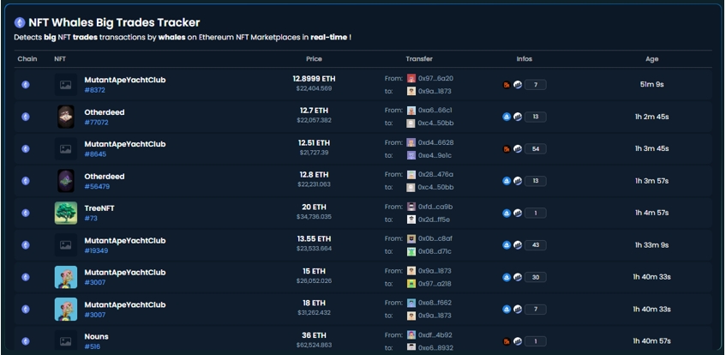Click the Transfer column header
The height and width of the screenshot is (355, 726).
(419, 59)
